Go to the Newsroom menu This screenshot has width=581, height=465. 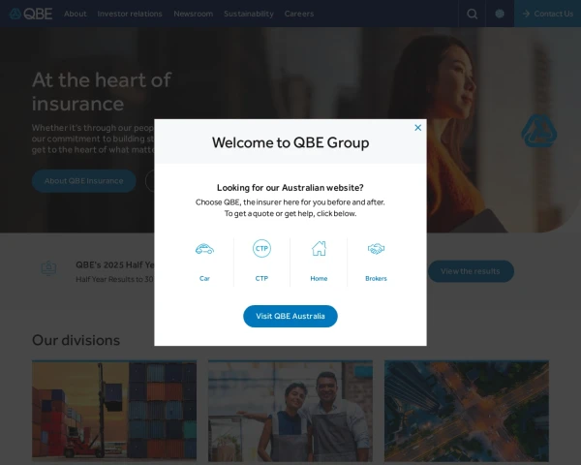click(193, 14)
